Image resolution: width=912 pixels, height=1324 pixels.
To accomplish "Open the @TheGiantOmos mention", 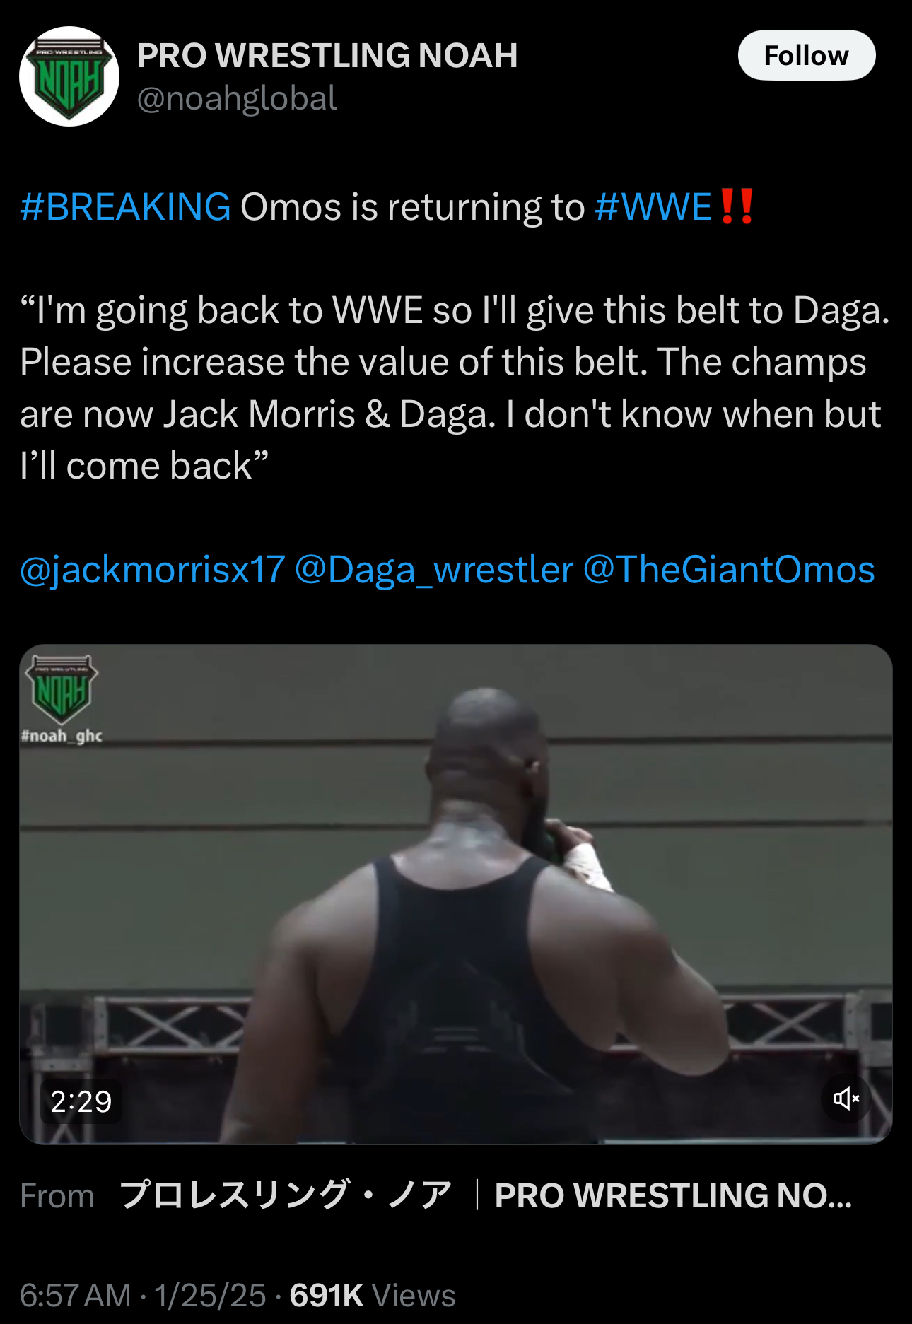I will click(729, 570).
